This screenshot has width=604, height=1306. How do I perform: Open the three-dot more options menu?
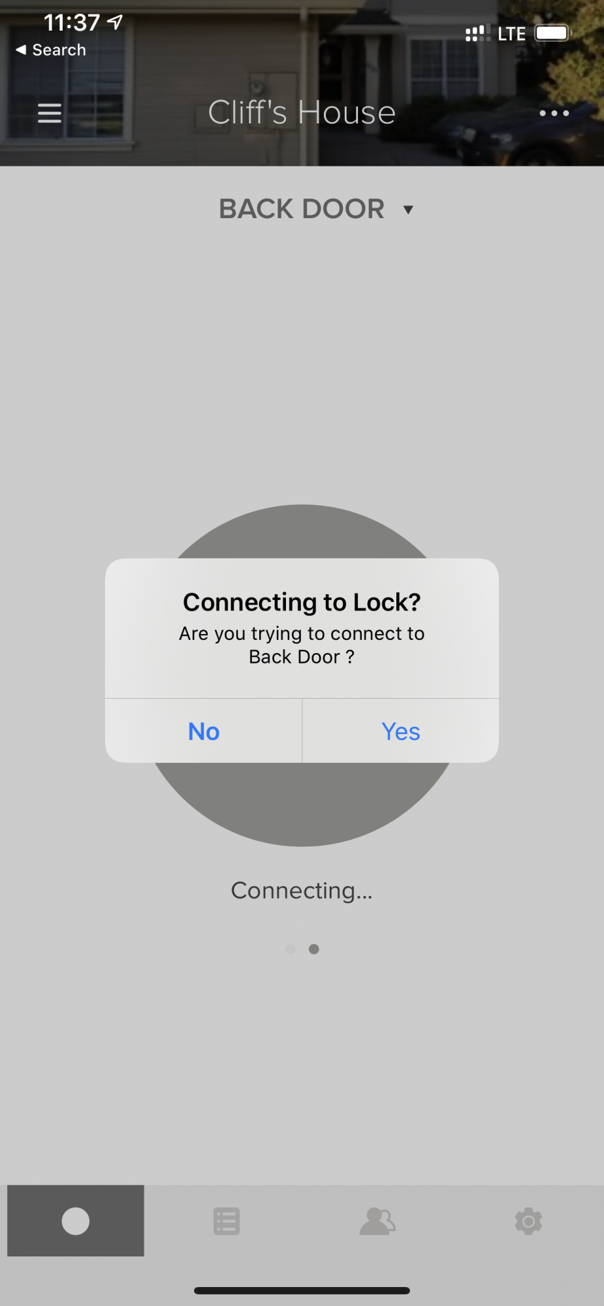554,113
